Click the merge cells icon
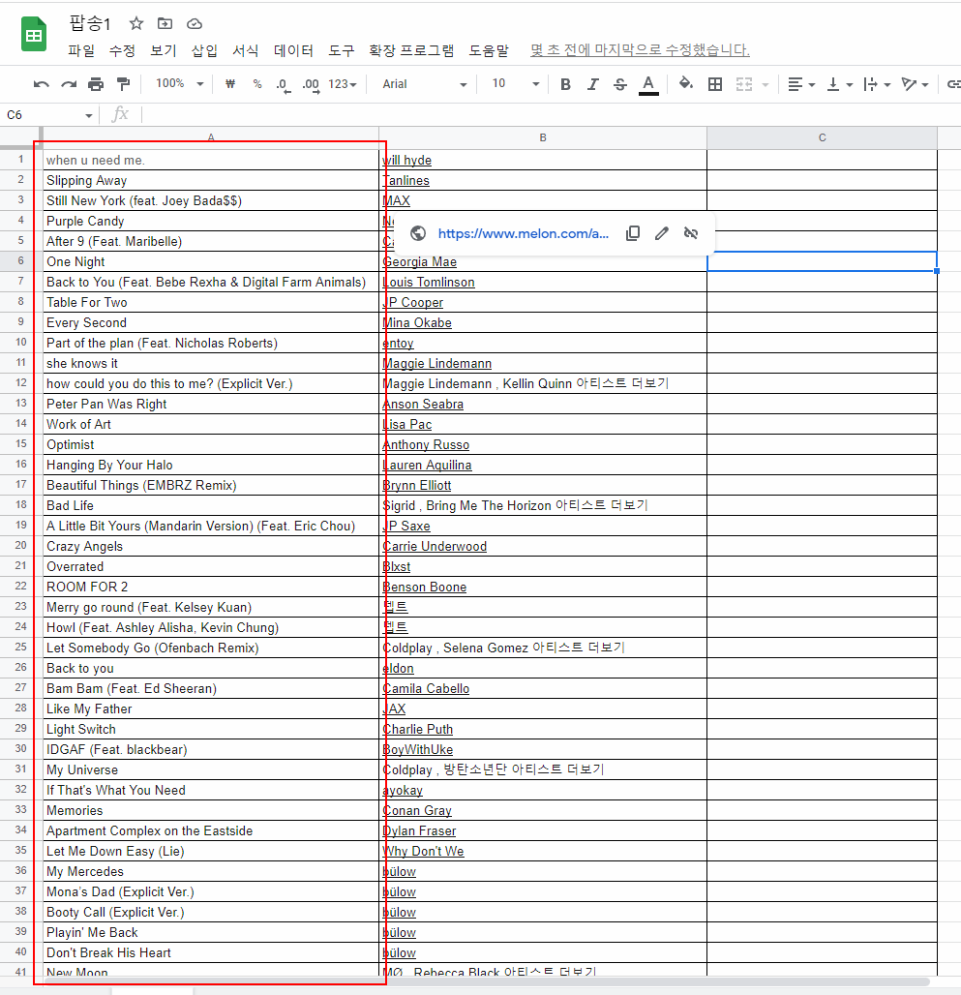 click(743, 84)
